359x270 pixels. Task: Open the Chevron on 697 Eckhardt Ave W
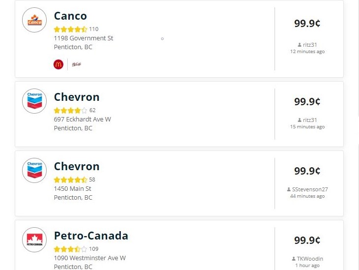pos(77,97)
